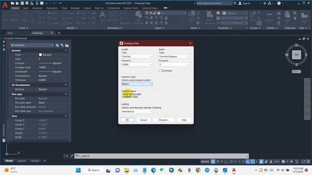Switch to the Layout1 tab

pyautogui.click(x=21, y=161)
